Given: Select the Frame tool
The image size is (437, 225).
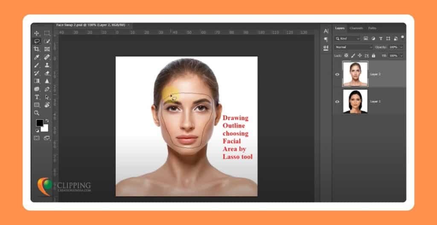Looking at the screenshot, I should [x=47, y=49].
